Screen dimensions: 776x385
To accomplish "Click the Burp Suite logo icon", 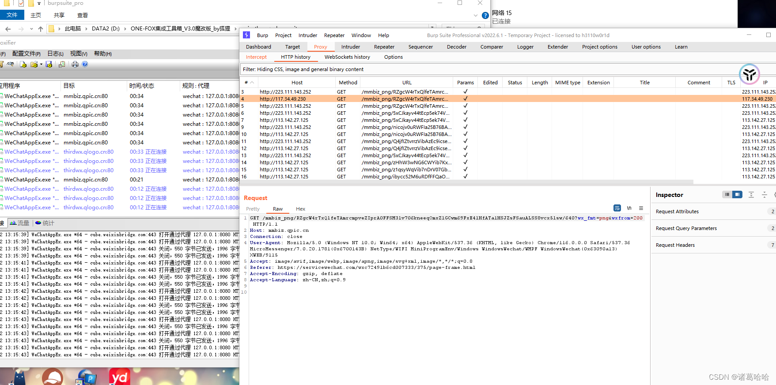I will 246,35.
